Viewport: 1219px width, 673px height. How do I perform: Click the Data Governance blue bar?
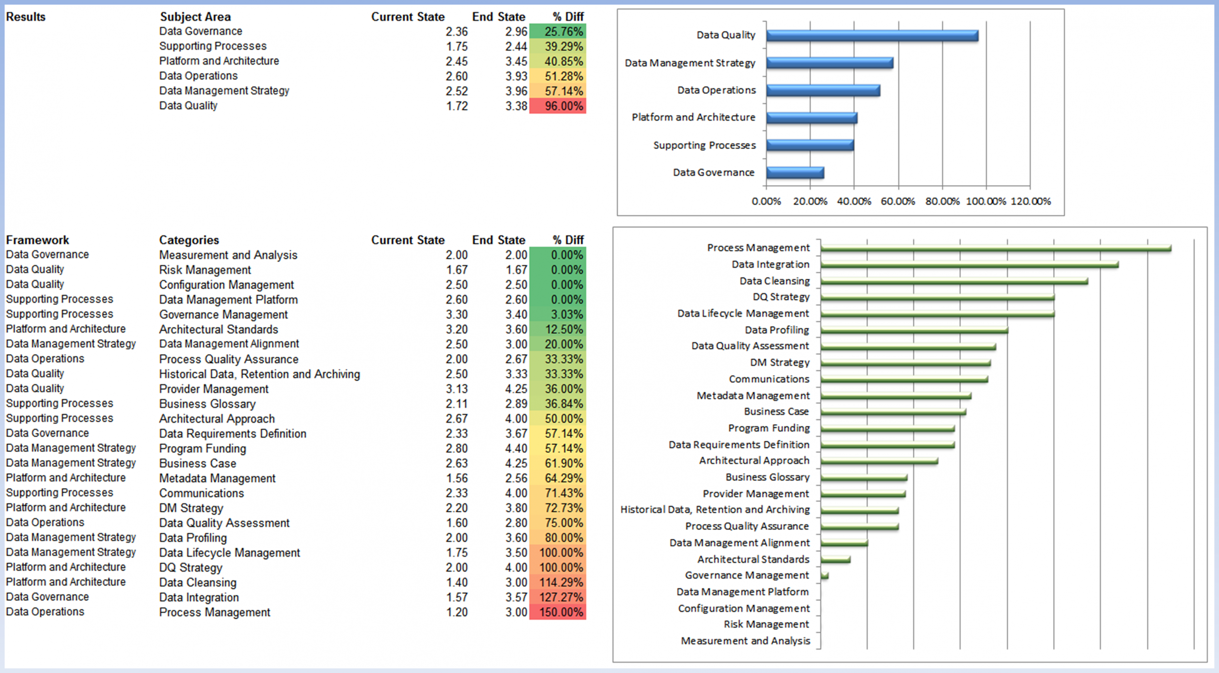coord(795,173)
